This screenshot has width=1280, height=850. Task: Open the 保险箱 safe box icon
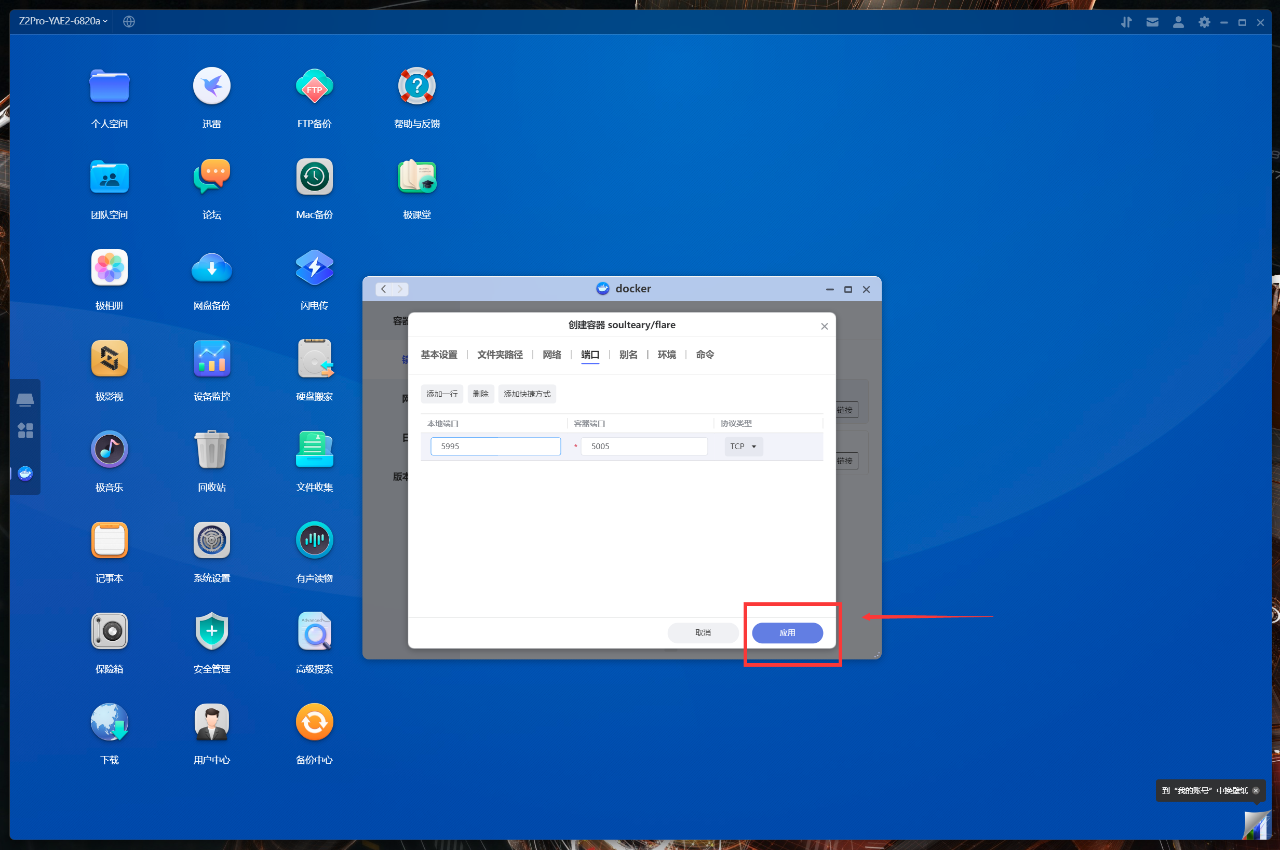pyautogui.click(x=109, y=631)
